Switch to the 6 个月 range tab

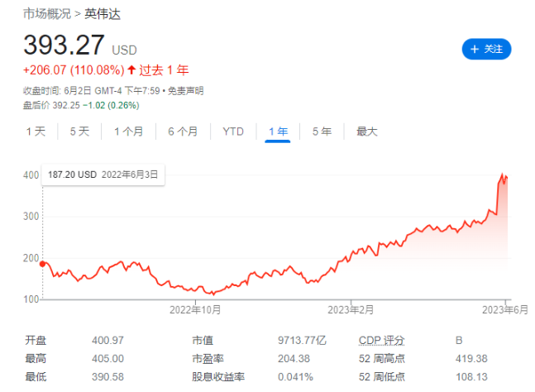183,131
